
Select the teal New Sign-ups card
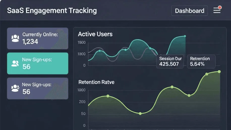[x=38, y=63]
